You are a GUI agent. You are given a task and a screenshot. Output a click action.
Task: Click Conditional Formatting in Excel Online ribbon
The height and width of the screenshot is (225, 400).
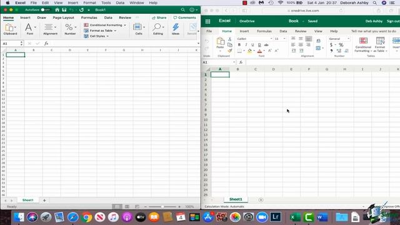[363, 44]
